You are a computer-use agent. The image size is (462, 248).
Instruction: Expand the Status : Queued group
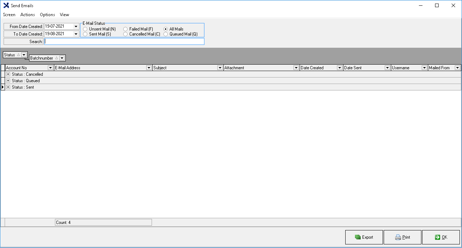click(x=8, y=81)
